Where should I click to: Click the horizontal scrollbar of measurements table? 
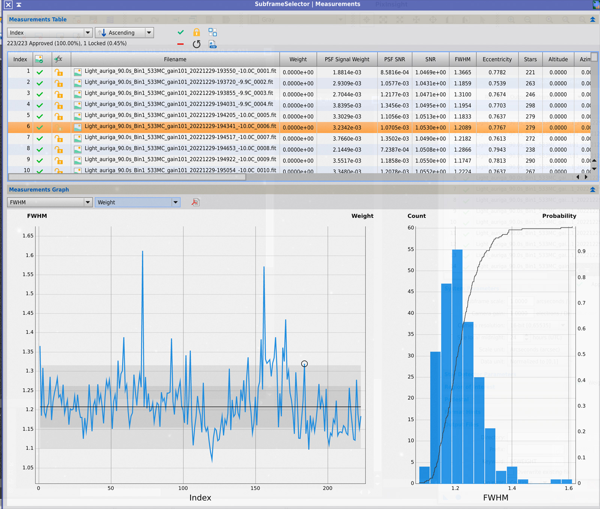[x=127, y=177]
